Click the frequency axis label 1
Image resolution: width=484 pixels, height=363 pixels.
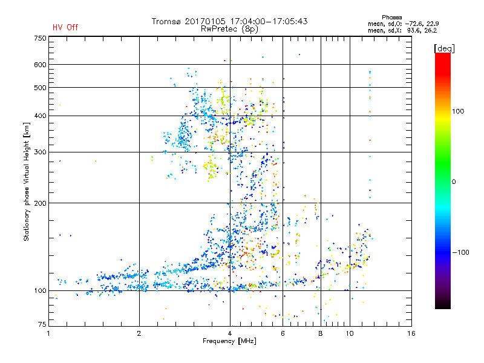pyautogui.click(x=48, y=333)
